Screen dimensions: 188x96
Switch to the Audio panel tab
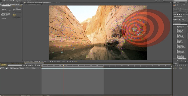178,3
